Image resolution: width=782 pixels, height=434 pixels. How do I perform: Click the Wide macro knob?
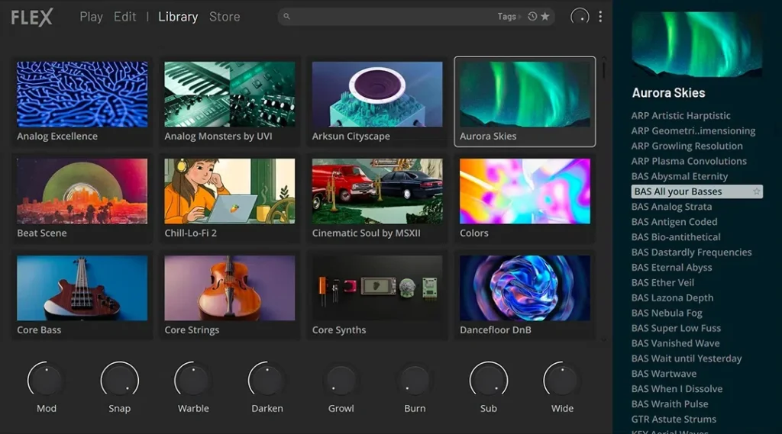click(562, 380)
